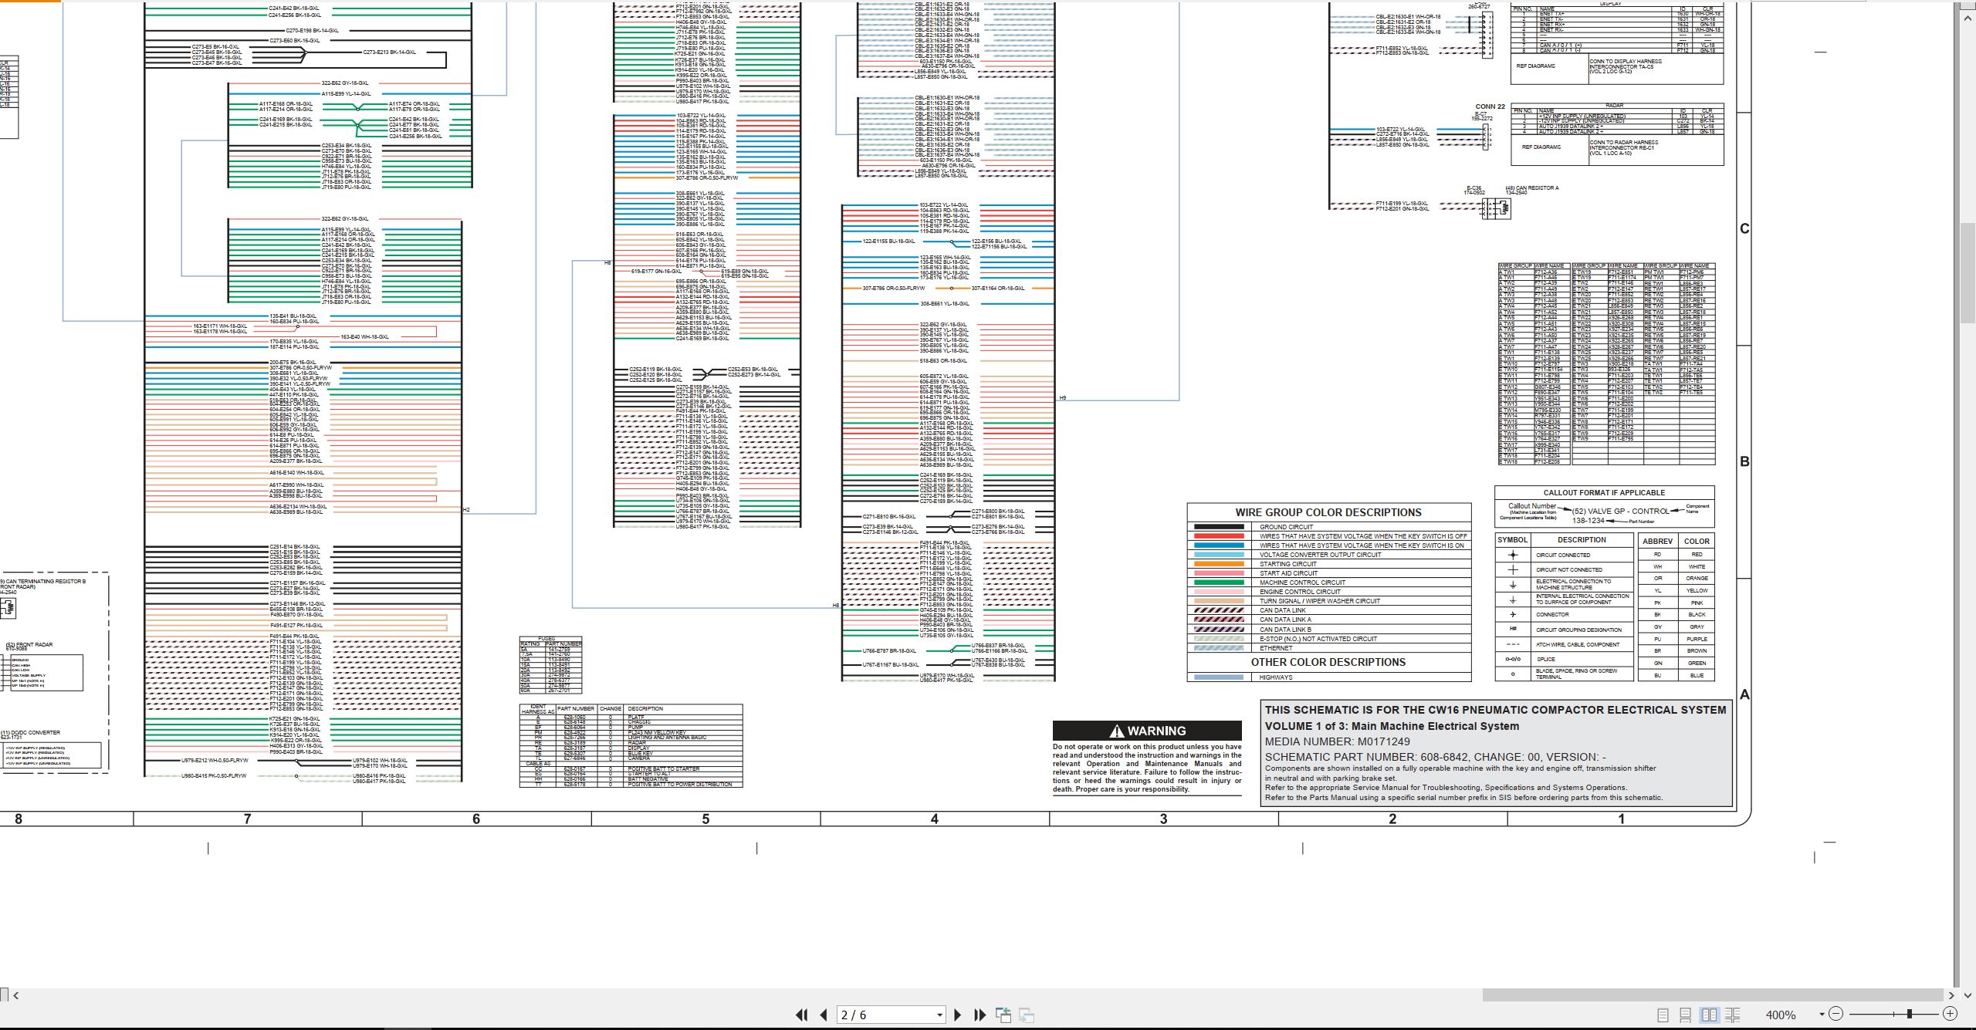Click the column 7 grid marker
Viewport: 1976px width, 1030px height.
pos(247,819)
